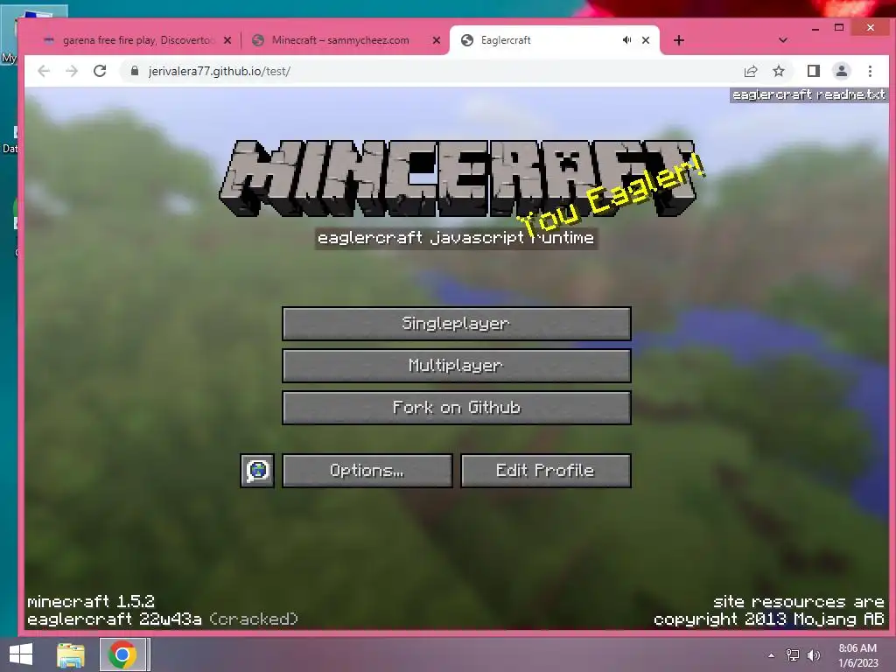Image resolution: width=896 pixels, height=672 pixels.
Task: Go back to previous page
Action: coord(44,71)
